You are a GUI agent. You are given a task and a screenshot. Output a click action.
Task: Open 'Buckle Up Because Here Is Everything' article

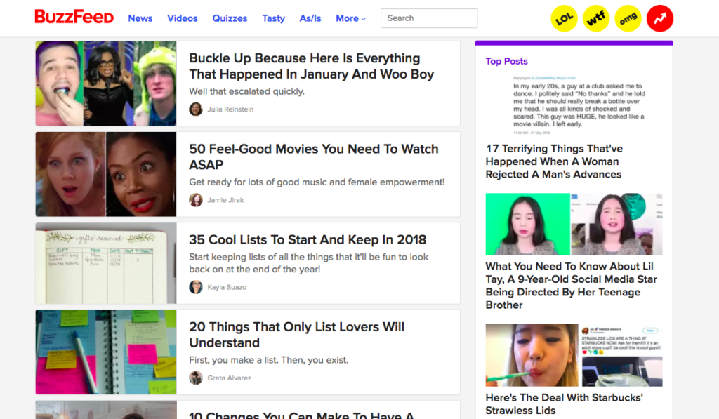click(311, 66)
